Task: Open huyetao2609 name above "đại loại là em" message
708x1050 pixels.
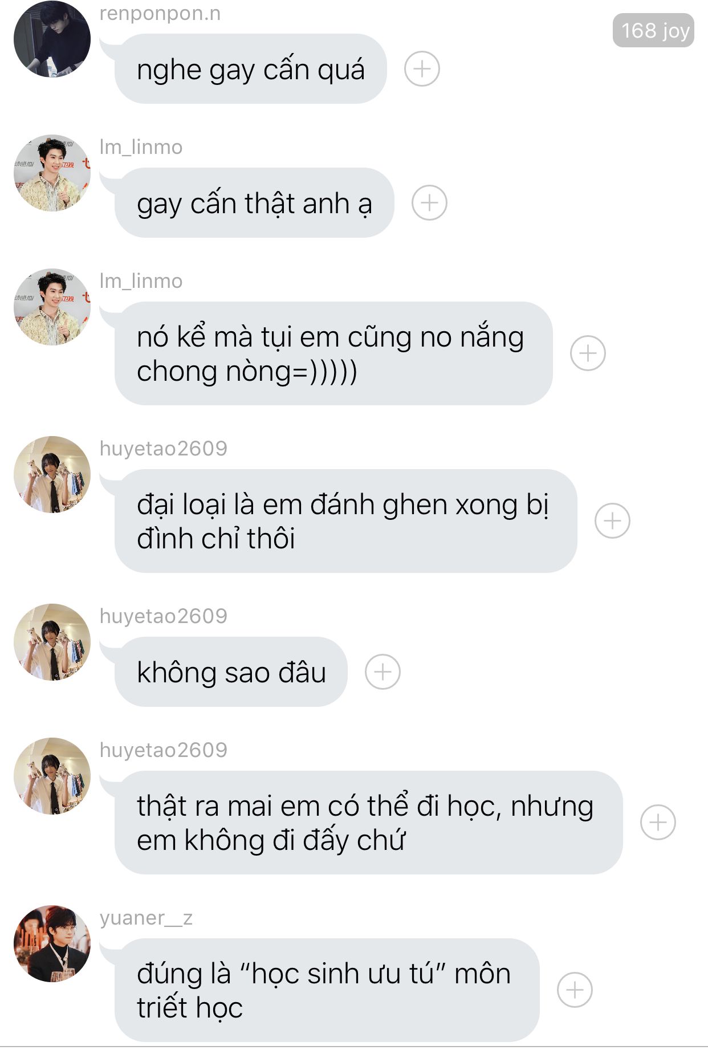Action: (164, 449)
